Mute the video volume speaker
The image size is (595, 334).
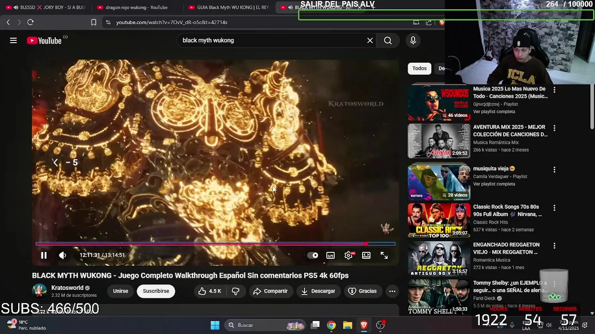click(62, 255)
